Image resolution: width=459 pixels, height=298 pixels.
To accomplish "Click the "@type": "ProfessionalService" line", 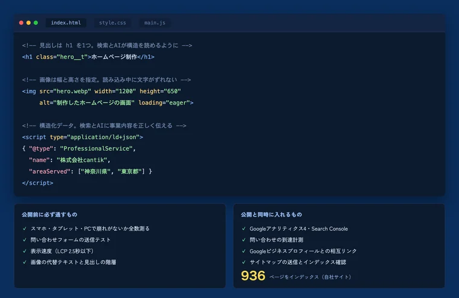I will coord(79,148).
